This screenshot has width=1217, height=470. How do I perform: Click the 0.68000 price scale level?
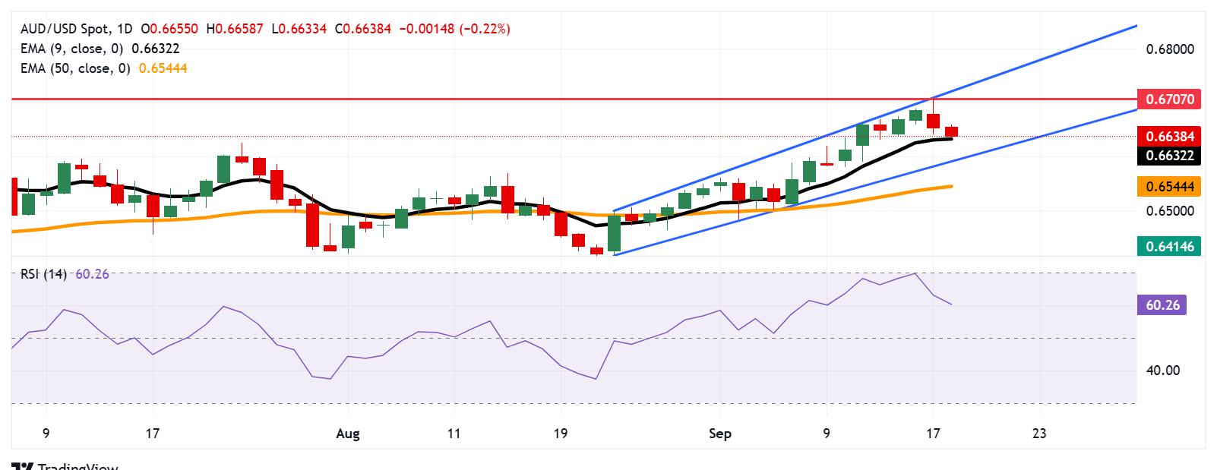click(1168, 49)
